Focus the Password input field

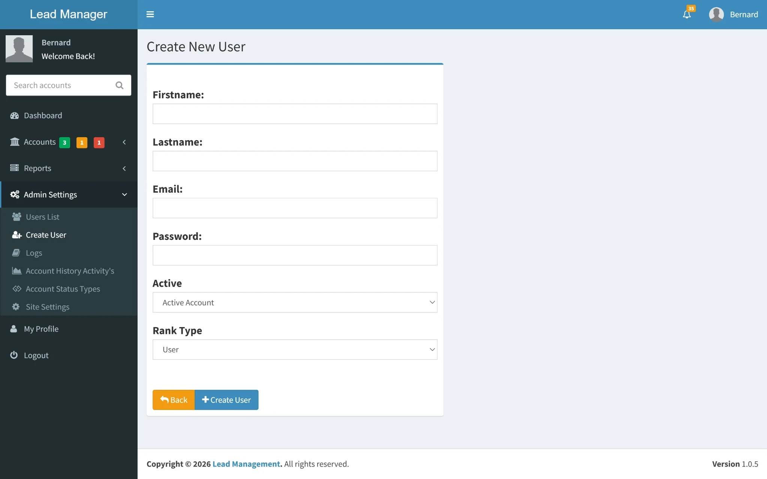pyautogui.click(x=295, y=255)
